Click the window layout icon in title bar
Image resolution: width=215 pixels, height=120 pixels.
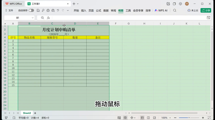[x=174, y=4]
